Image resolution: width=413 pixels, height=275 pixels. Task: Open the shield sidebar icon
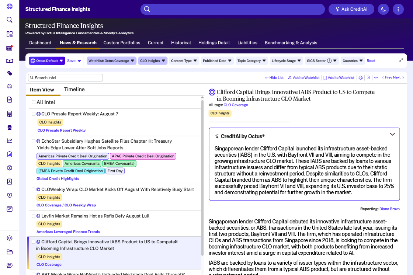coord(10,195)
